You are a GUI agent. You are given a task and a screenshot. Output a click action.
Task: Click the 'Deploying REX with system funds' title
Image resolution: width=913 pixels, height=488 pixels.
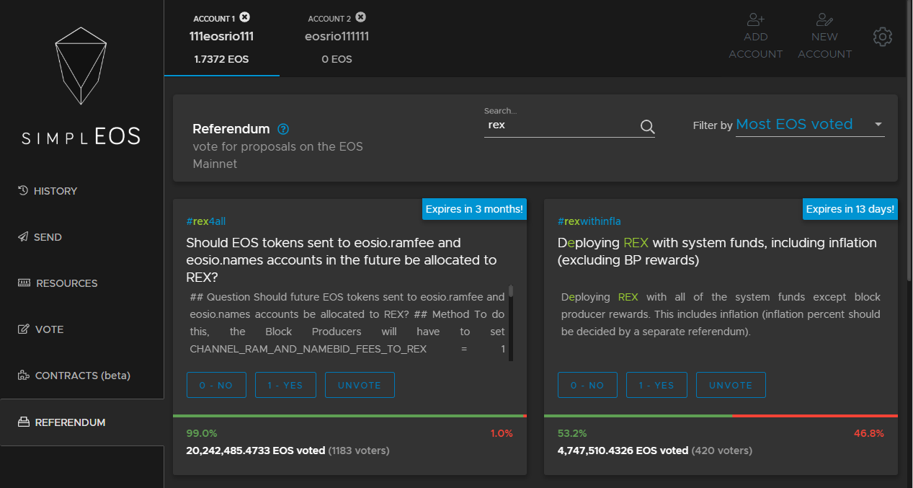click(717, 251)
